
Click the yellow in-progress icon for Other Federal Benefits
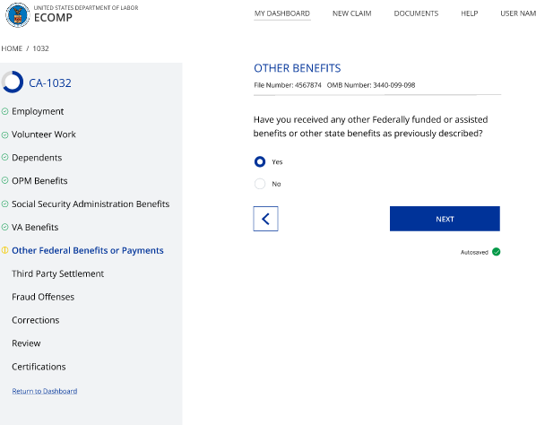4,250
